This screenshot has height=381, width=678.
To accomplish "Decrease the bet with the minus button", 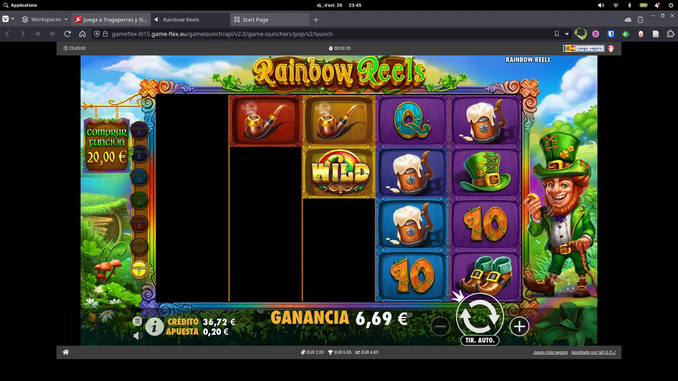I will click(440, 326).
